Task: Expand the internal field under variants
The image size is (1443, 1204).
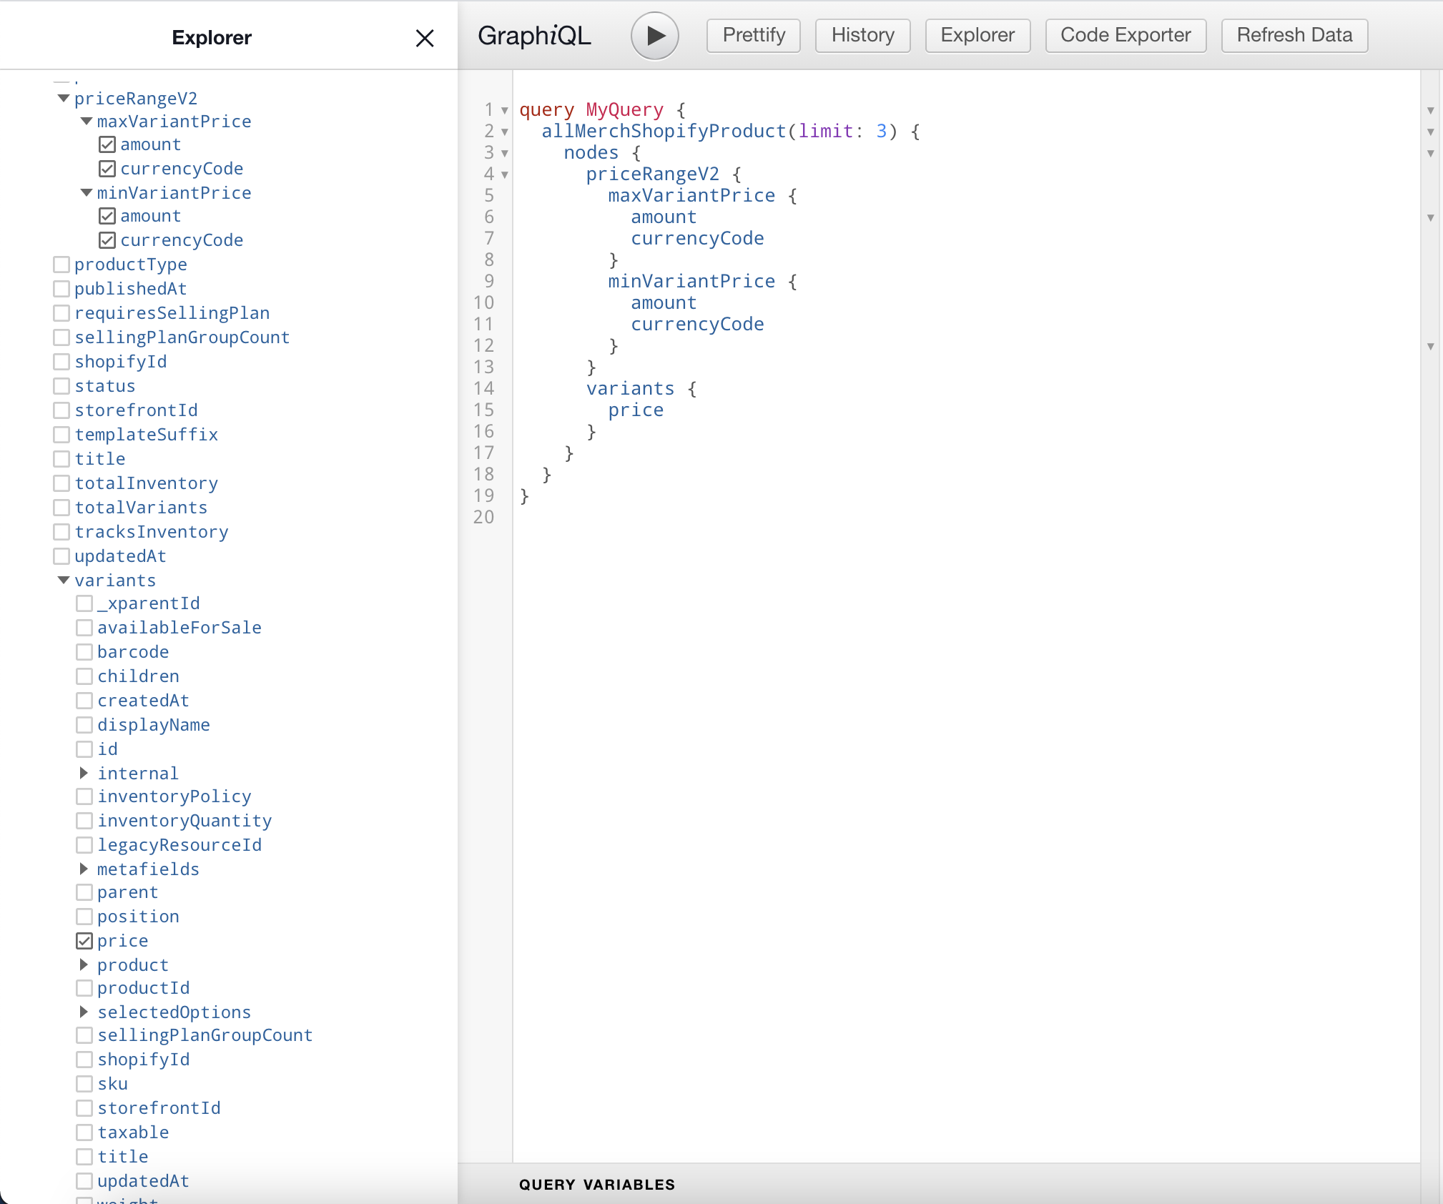Action: (84, 773)
